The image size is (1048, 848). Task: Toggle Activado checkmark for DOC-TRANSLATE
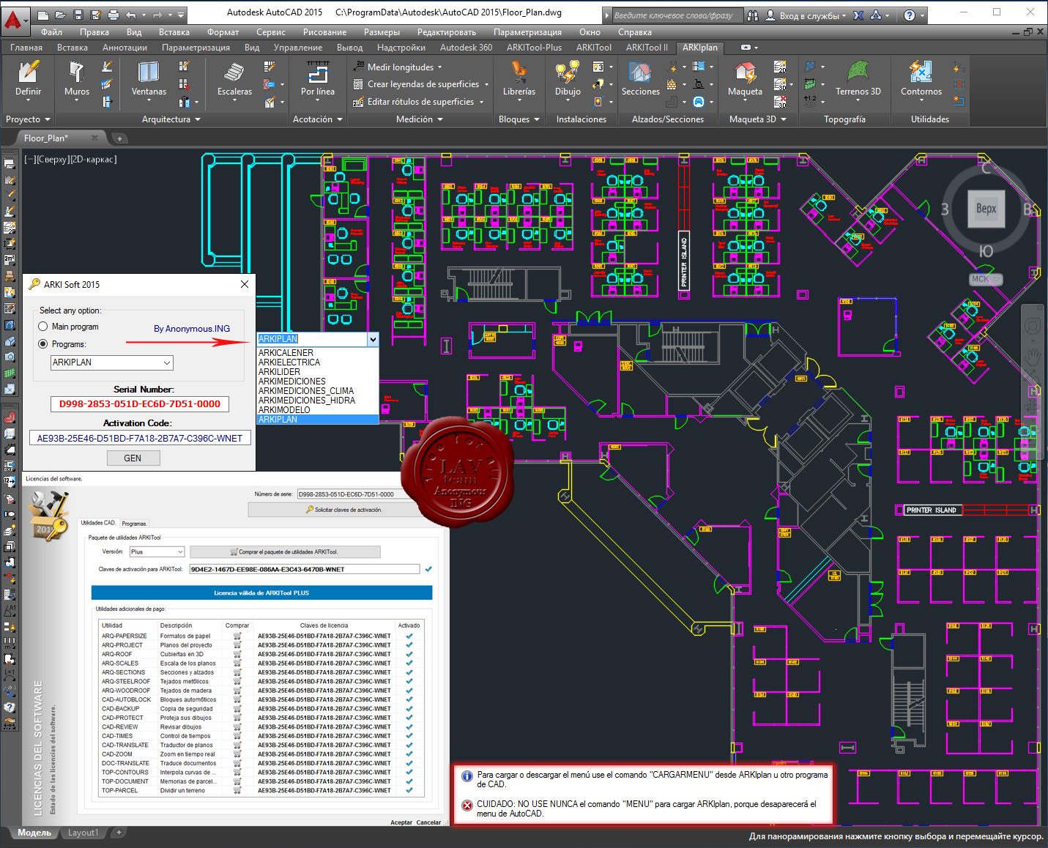click(x=409, y=763)
